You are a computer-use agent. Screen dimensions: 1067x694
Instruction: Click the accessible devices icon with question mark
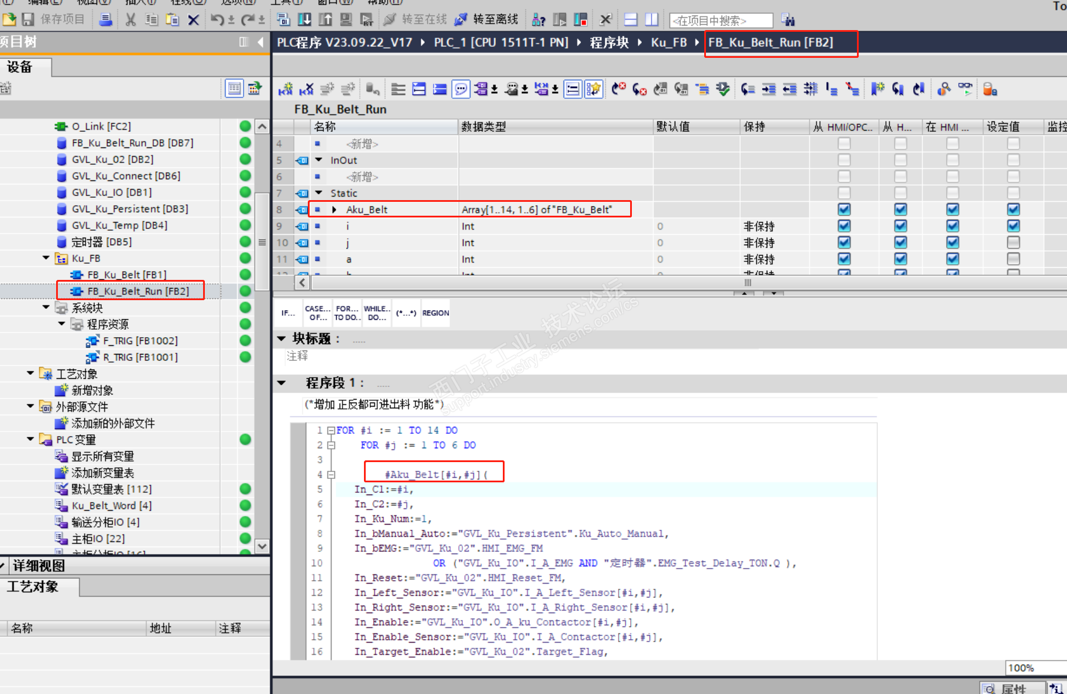coord(539,20)
